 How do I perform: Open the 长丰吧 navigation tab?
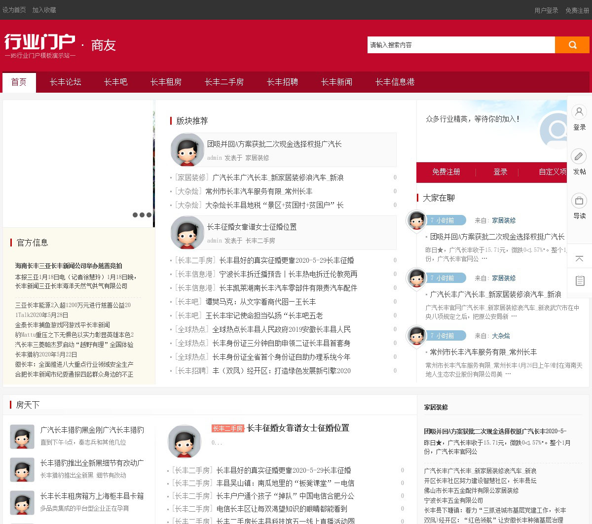(115, 82)
